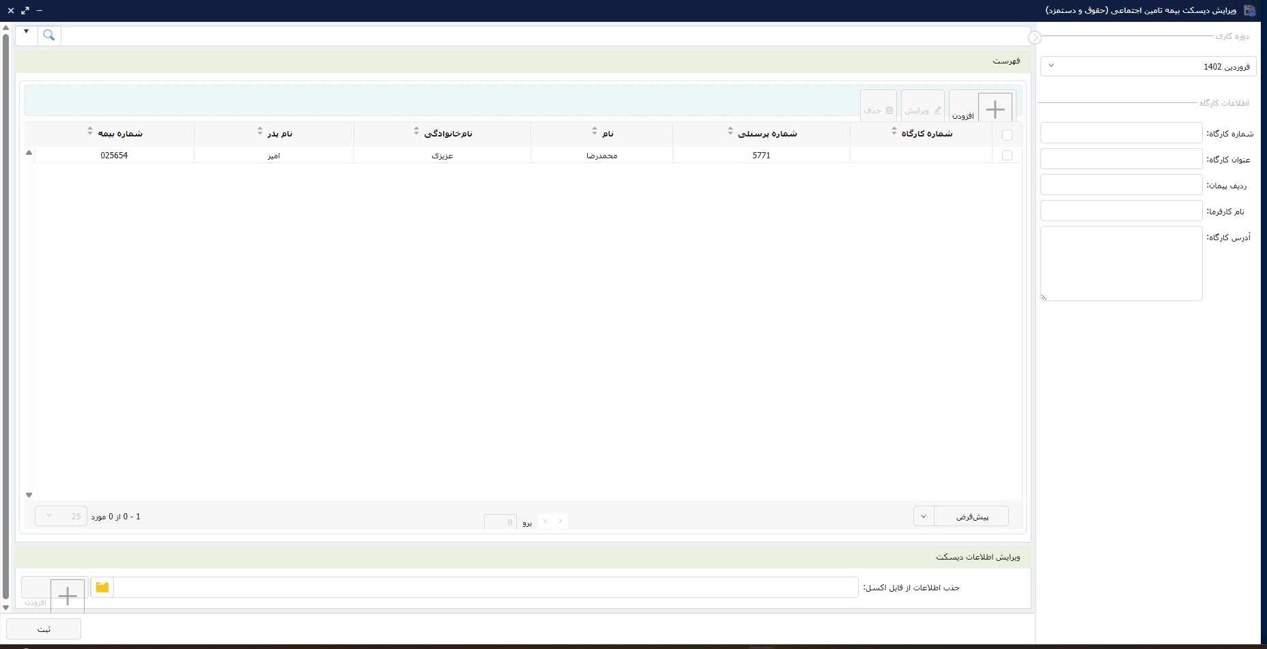Click the pencil ویرایش edit icon
1267x649 pixels.
[937, 111]
